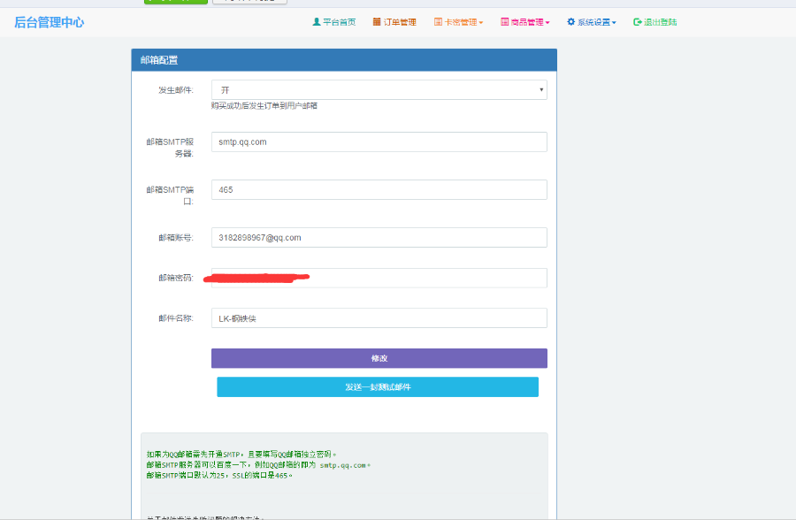This screenshot has height=520, width=796.
Task: Click the 邮件名称 label
Action: click(x=176, y=317)
